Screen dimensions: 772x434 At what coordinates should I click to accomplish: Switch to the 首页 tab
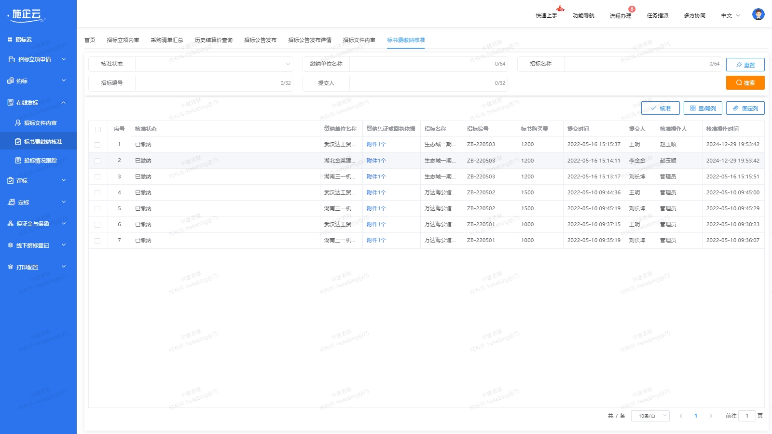tap(90, 40)
